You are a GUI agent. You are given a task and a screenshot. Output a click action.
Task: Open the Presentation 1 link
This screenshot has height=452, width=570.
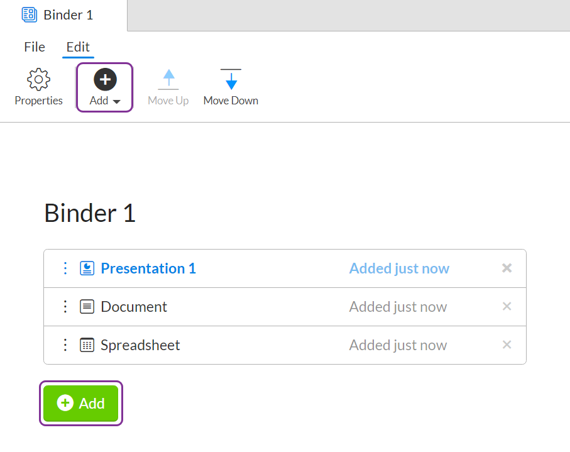coord(148,268)
